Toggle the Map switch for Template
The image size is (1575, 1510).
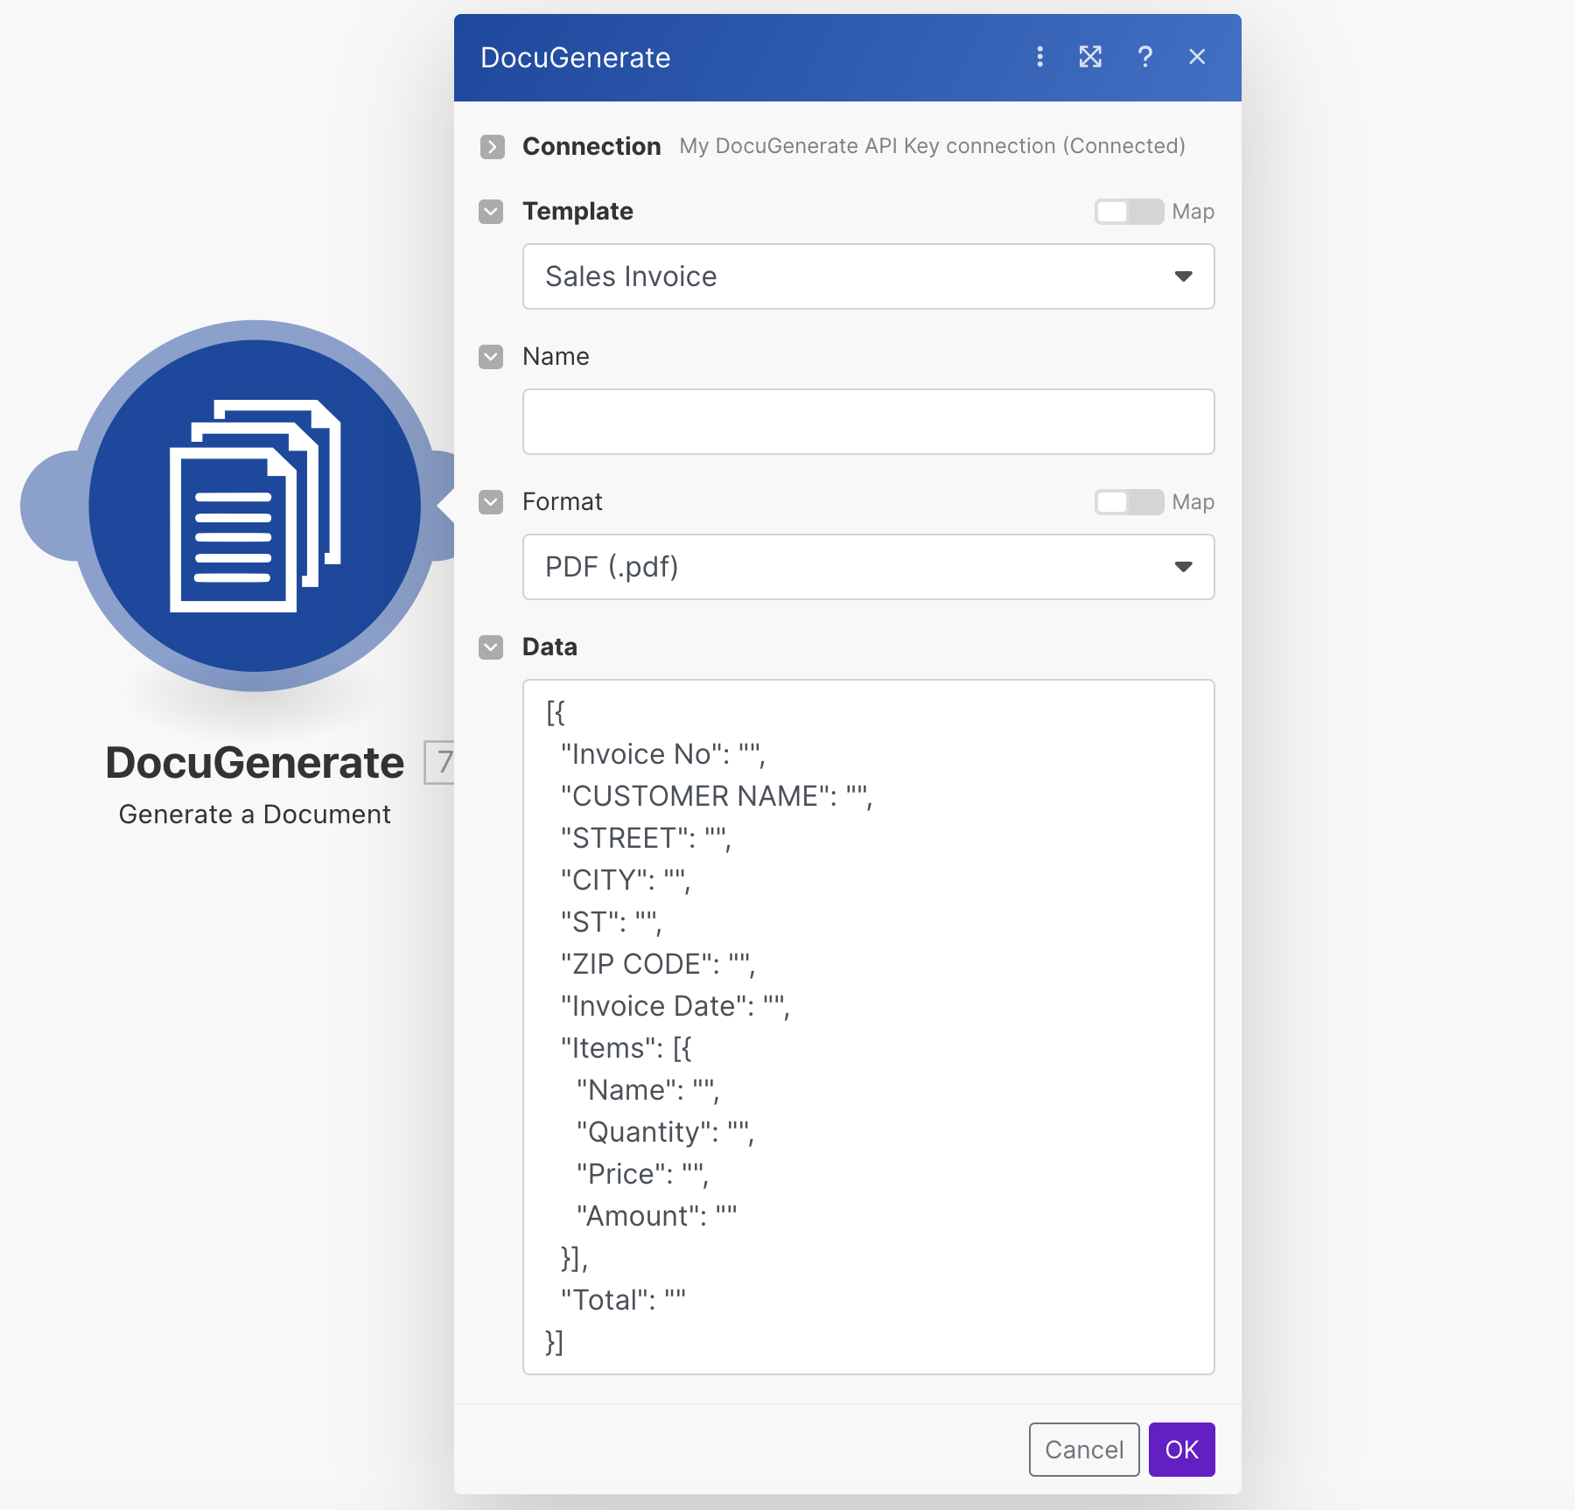click(x=1129, y=212)
